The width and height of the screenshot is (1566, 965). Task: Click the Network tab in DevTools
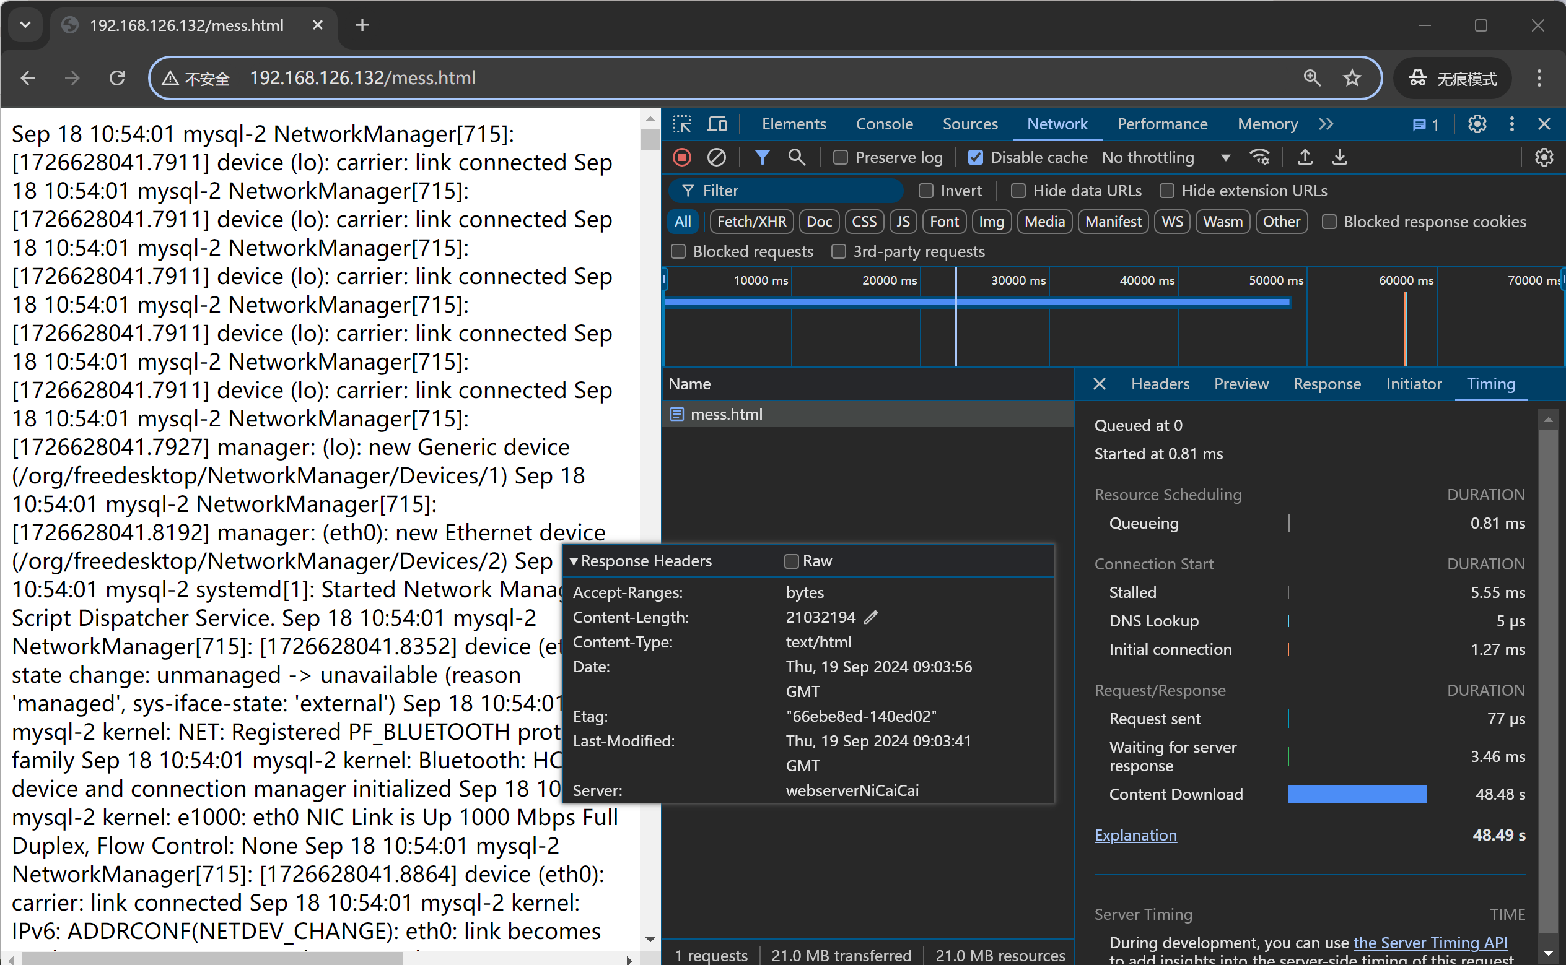(x=1055, y=123)
